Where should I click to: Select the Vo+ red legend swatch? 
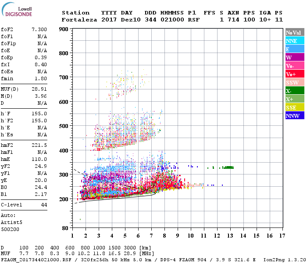pos(295,74)
